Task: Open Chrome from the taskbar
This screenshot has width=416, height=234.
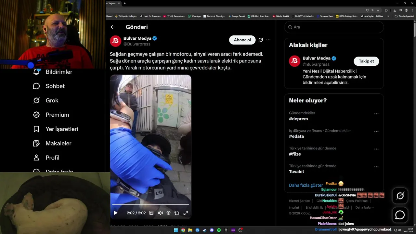Action: coord(183,230)
